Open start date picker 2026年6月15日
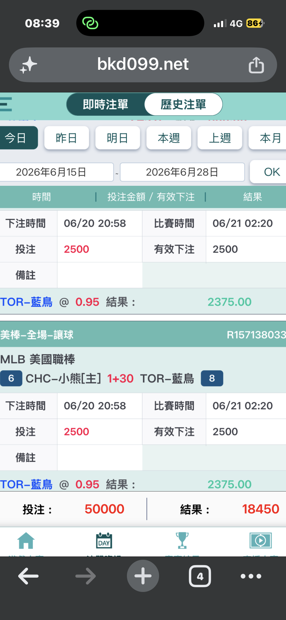The width and height of the screenshot is (286, 620). (x=57, y=172)
